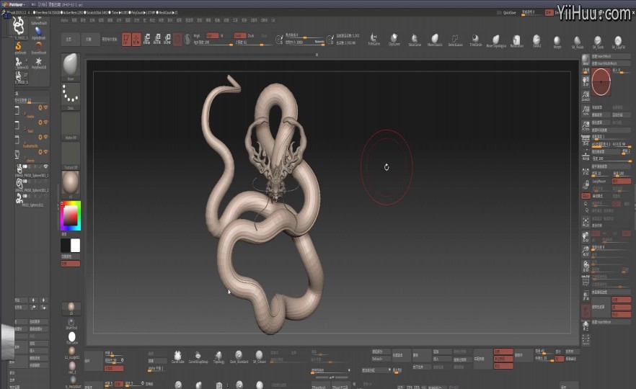Select the Topology brush
The width and height of the screenshot is (636, 389).
tap(218, 356)
